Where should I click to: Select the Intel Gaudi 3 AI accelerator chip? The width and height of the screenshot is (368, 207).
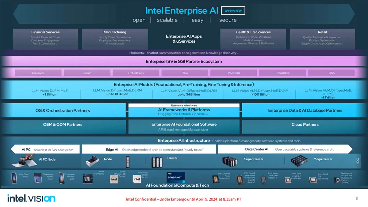pos(313,180)
